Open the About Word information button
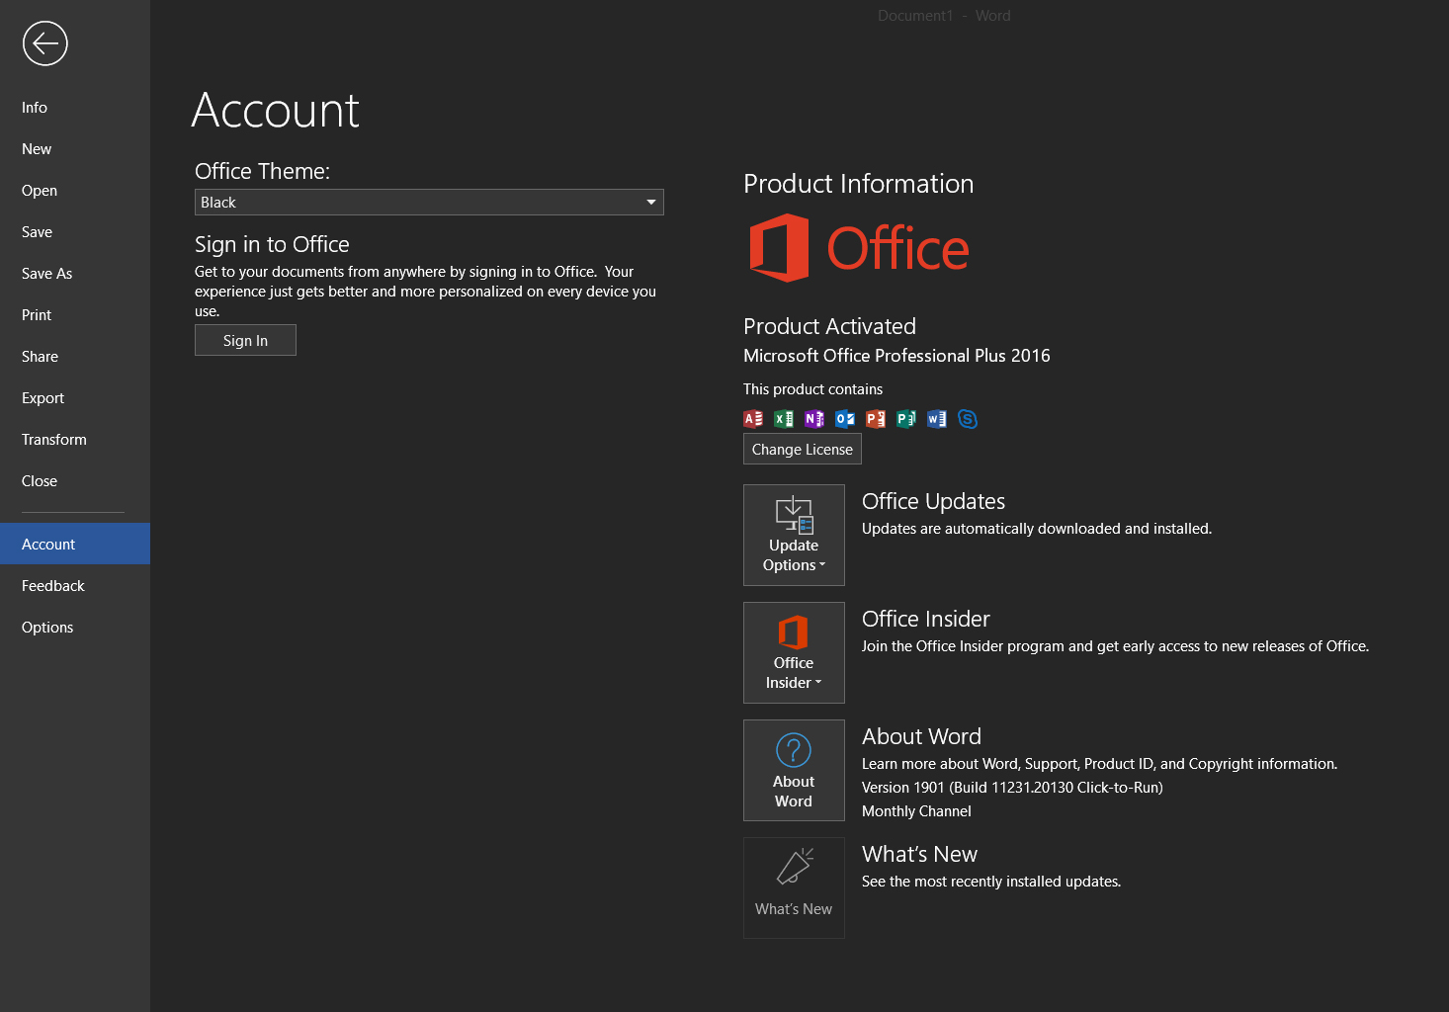This screenshot has height=1012, width=1449. pyautogui.click(x=794, y=771)
